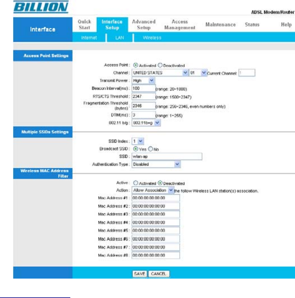Click the Mac Address #3 field
This screenshot has height=298, width=295.
[x=156, y=214]
